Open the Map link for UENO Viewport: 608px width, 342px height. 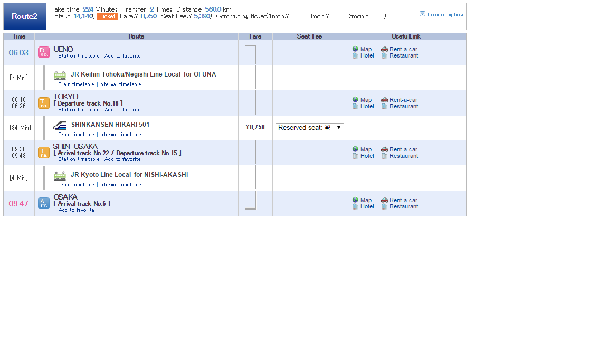[x=366, y=49]
